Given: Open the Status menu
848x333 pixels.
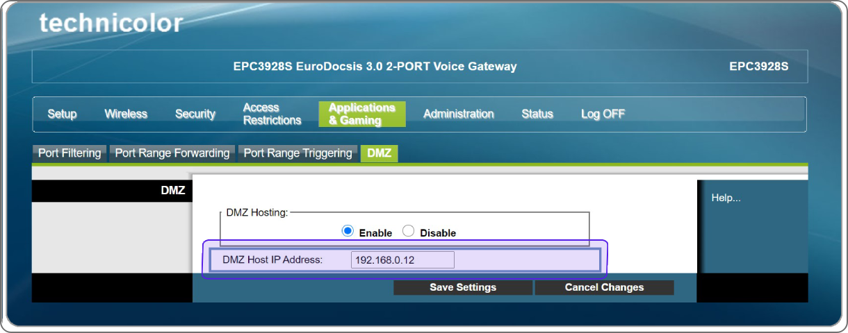Looking at the screenshot, I should point(537,114).
